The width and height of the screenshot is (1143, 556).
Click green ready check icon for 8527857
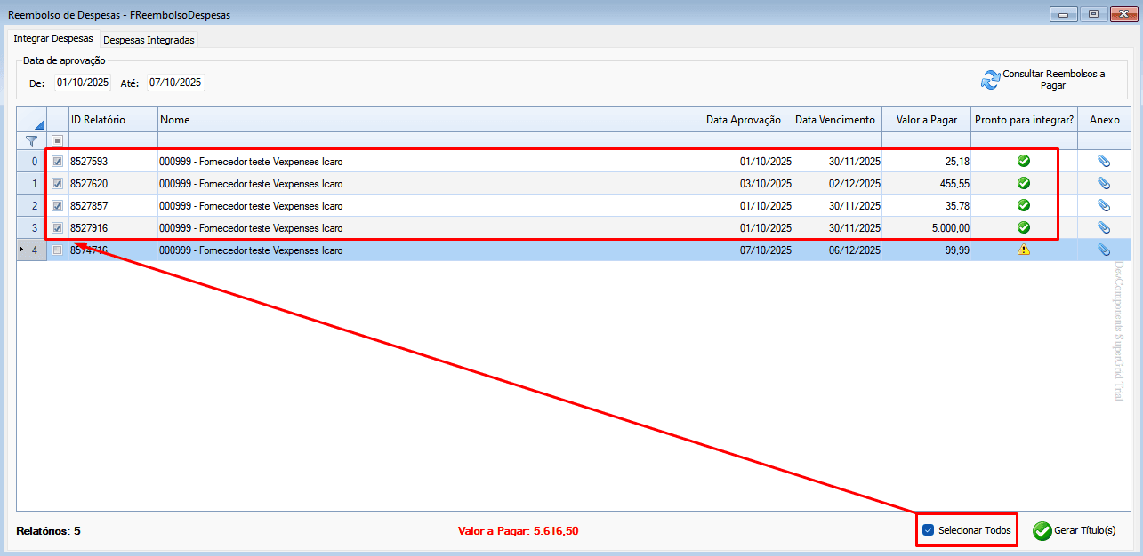1024,206
